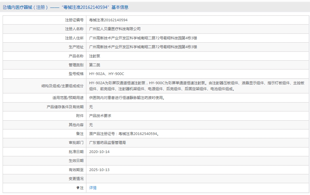
Task: Click the 型号规格 label
Action: click(x=76, y=74)
